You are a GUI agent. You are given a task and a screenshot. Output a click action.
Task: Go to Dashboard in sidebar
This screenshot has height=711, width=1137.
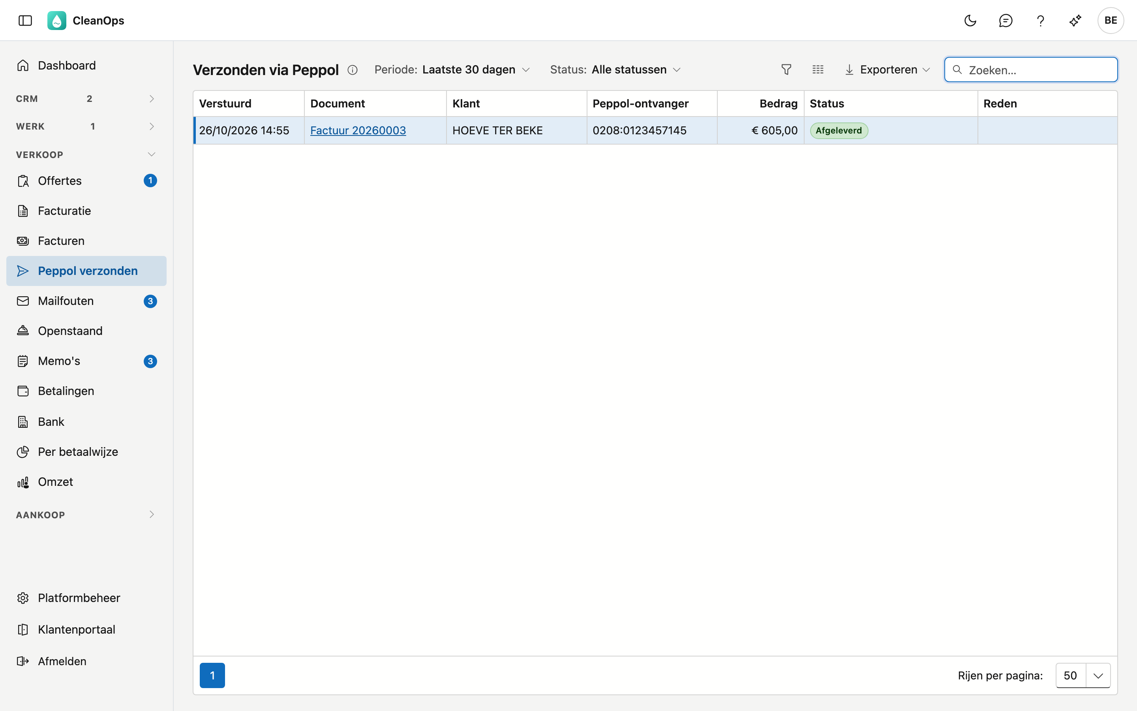point(86,65)
